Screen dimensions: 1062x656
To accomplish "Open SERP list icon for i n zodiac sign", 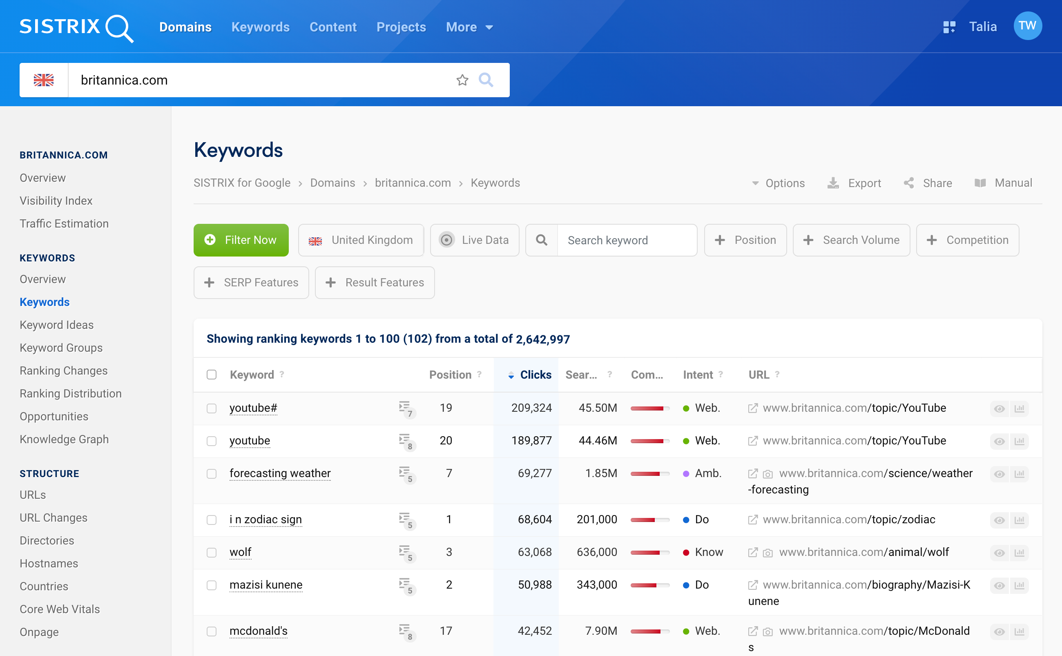I will pyautogui.click(x=406, y=520).
